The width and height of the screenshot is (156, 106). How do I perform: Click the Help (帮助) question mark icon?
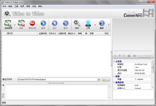click(x=102, y=23)
